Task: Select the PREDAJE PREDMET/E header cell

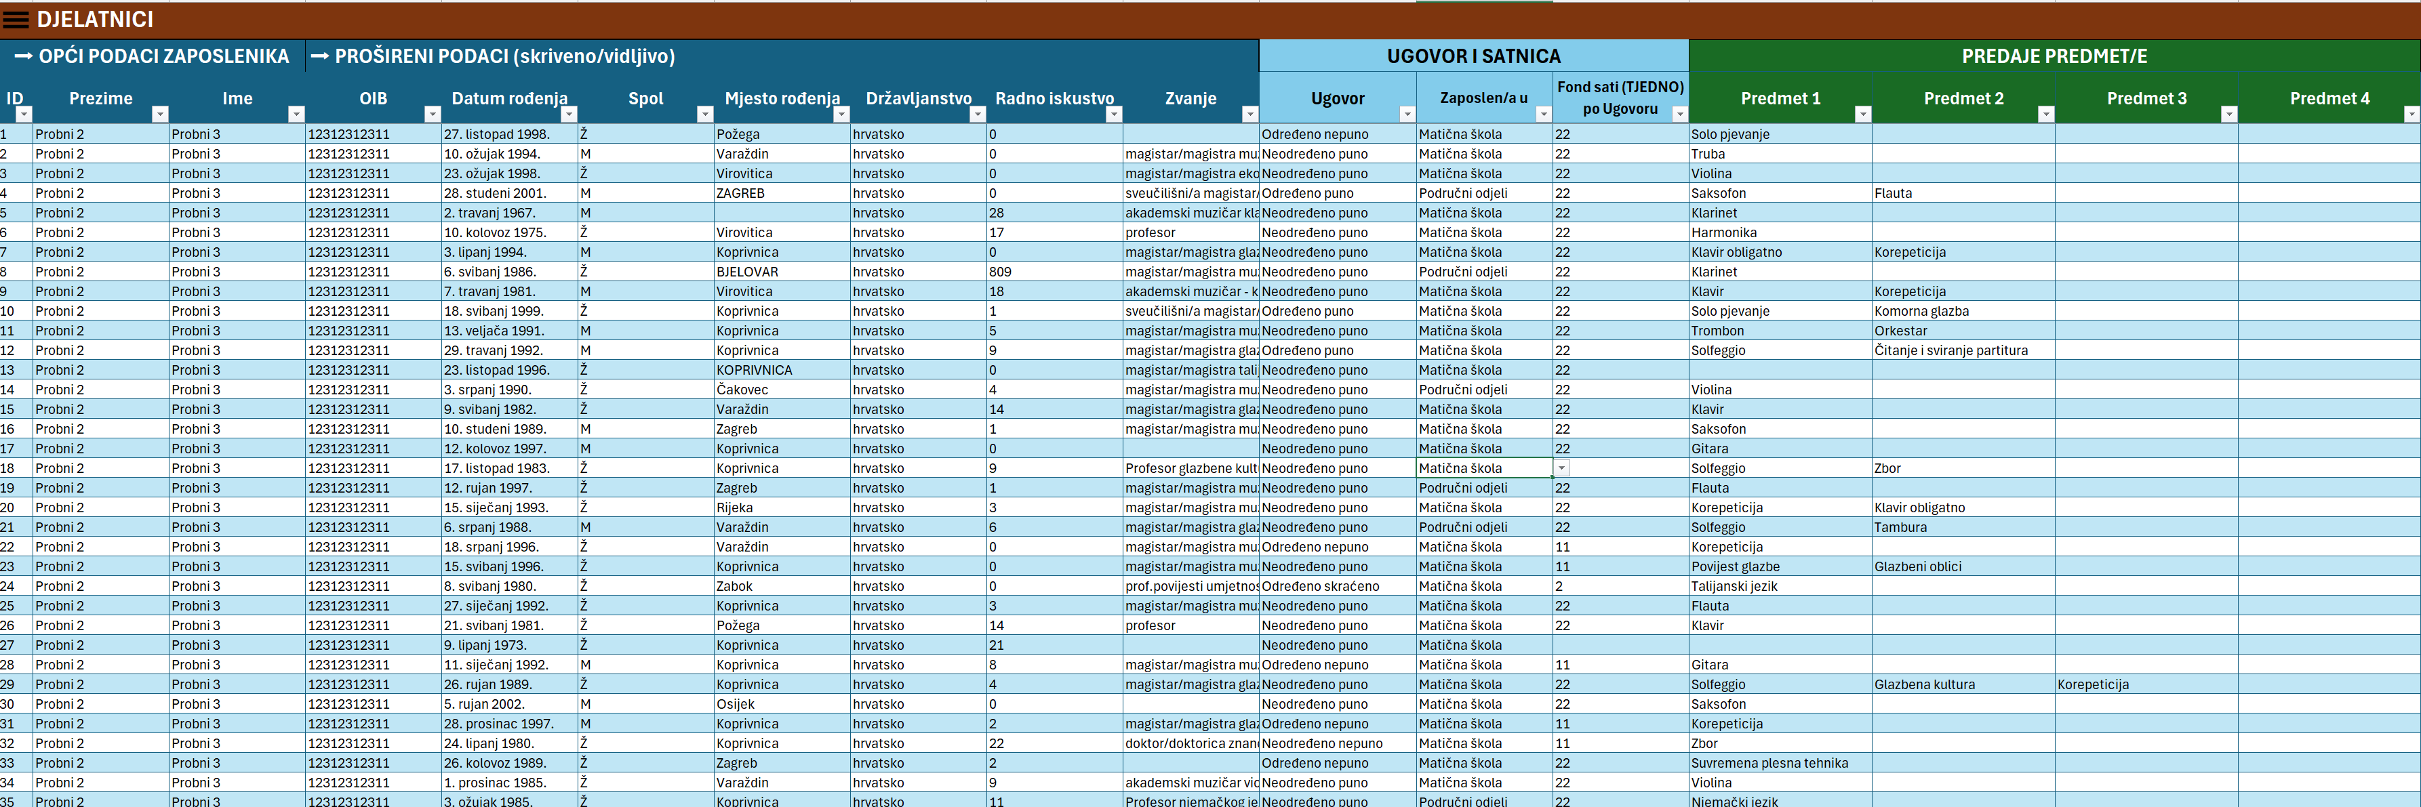Action: click(2054, 56)
